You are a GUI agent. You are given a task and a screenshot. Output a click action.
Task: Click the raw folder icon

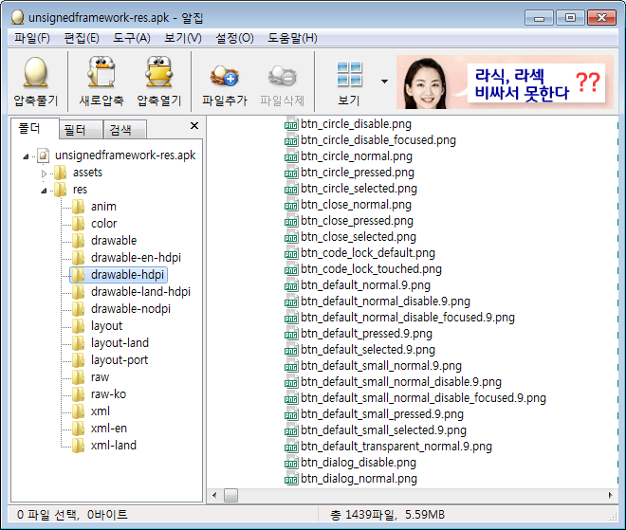(78, 377)
